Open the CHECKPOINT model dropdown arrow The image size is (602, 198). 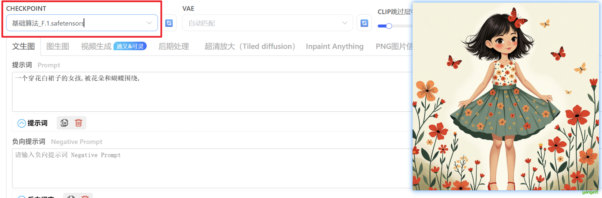149,23
